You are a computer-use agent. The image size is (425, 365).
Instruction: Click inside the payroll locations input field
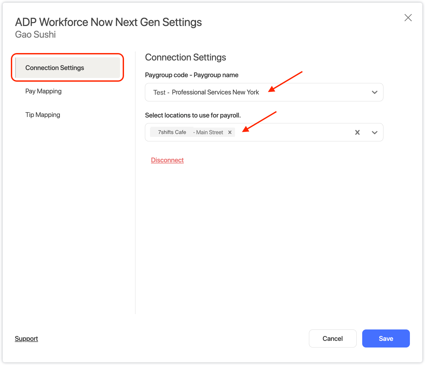point(291,132)
